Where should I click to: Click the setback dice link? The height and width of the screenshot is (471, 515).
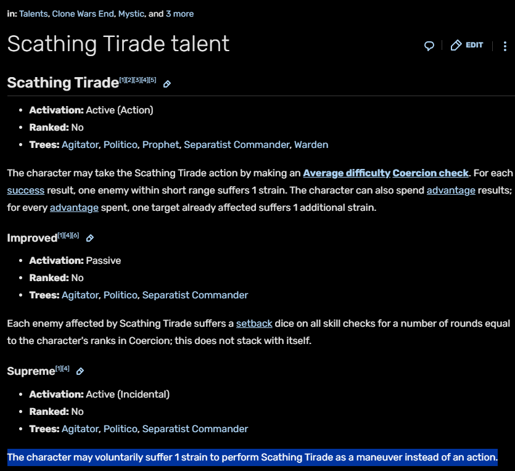(254, 323)
